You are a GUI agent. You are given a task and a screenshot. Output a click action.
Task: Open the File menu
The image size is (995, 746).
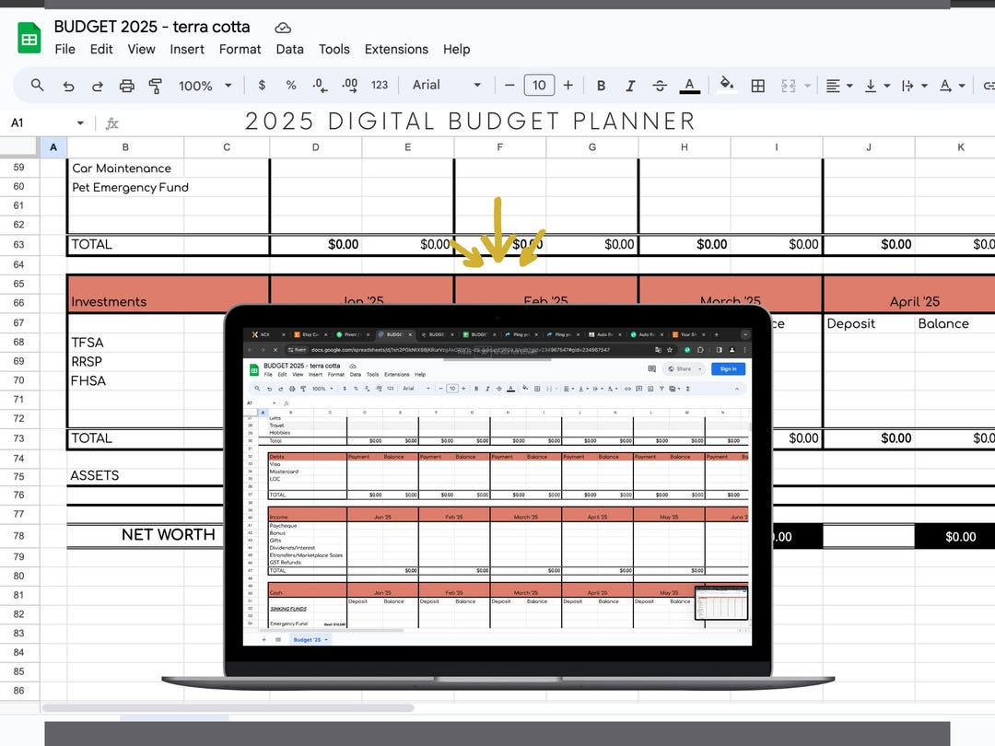pos(64,49)
